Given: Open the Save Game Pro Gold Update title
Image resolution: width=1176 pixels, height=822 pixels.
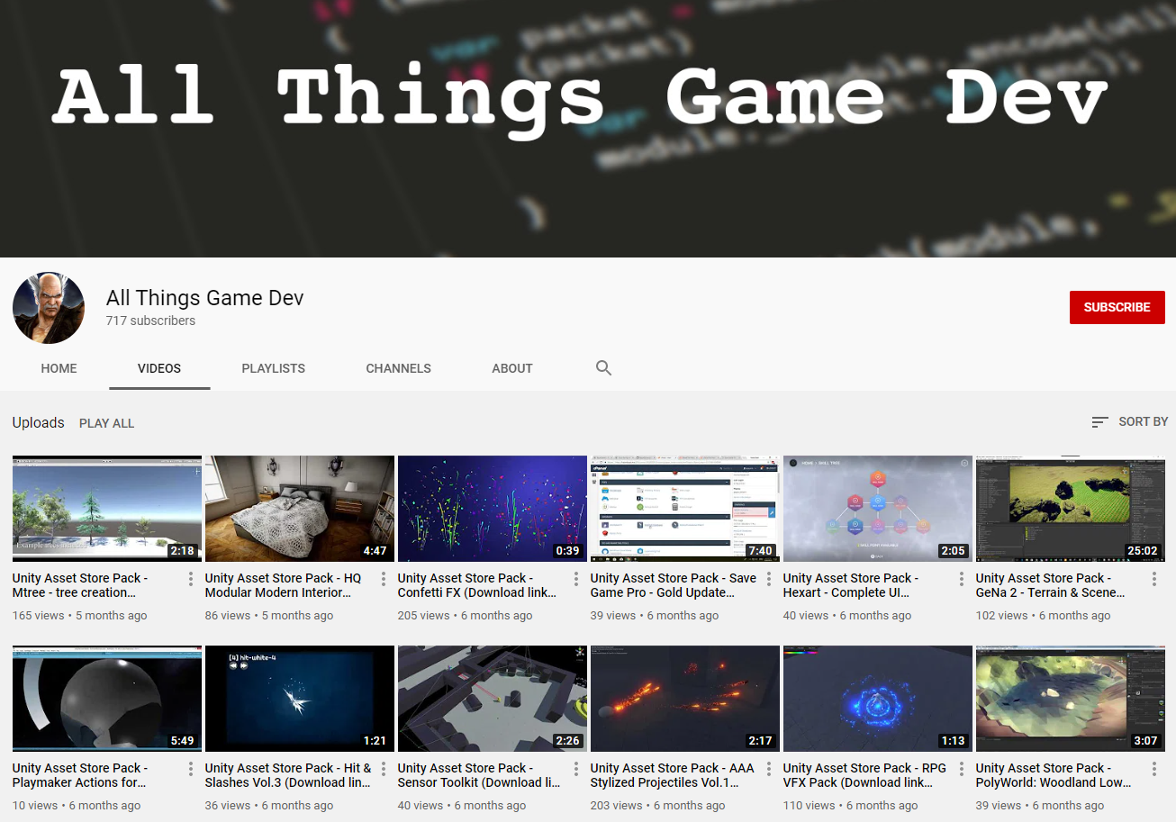Looking at the screenshot, I should pyautogui.click(x=674, y=585).
